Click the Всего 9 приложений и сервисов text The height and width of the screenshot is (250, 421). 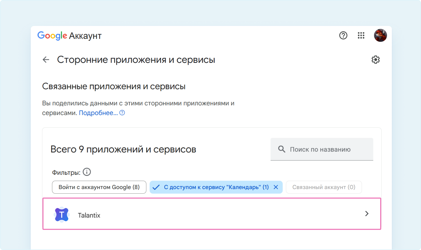pos(123,149)
